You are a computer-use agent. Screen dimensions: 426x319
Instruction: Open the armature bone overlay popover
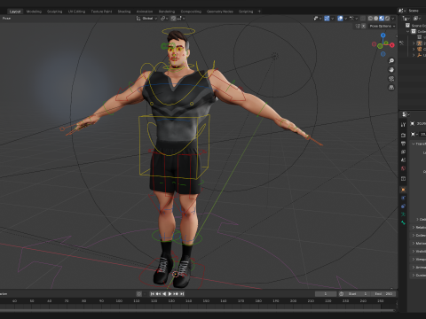click(353, 19)
